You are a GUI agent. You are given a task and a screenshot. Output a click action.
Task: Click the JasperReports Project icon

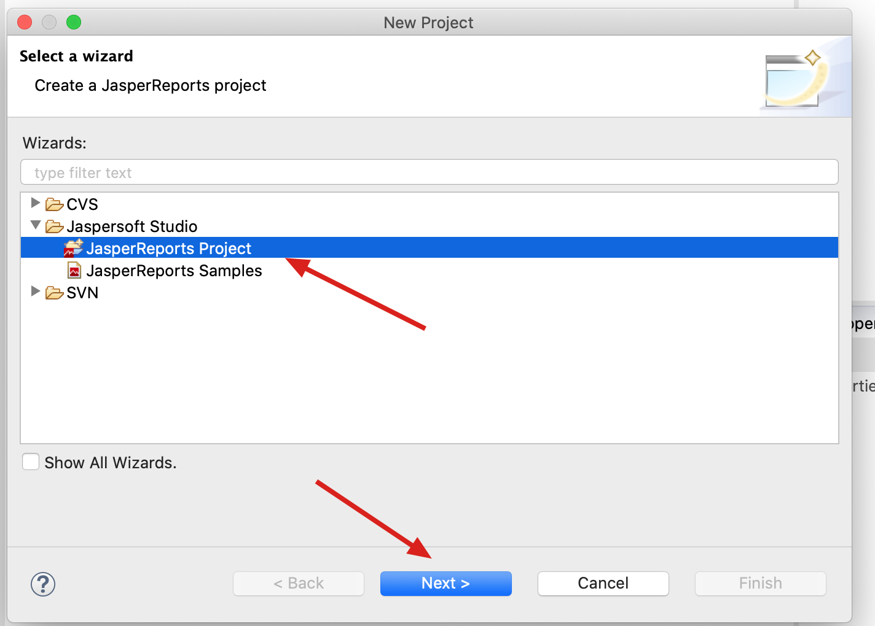pyautogui.click(x=73, y=248)
